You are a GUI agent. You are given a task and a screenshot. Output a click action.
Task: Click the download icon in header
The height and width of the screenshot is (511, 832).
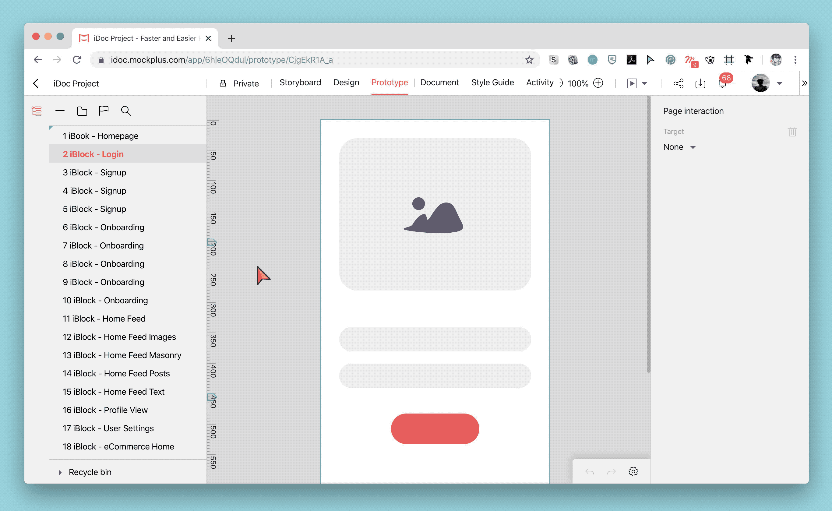700,83
